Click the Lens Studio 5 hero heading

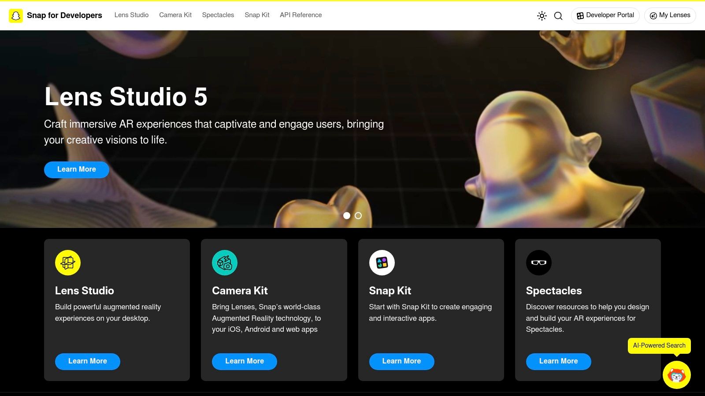coord(126,96)
